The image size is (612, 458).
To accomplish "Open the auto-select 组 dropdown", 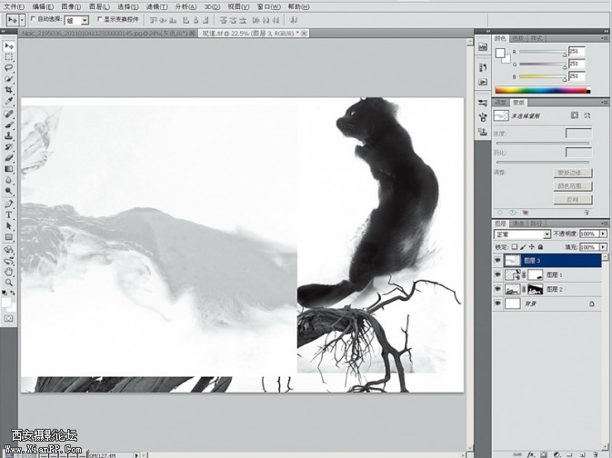I will [76, 20].
